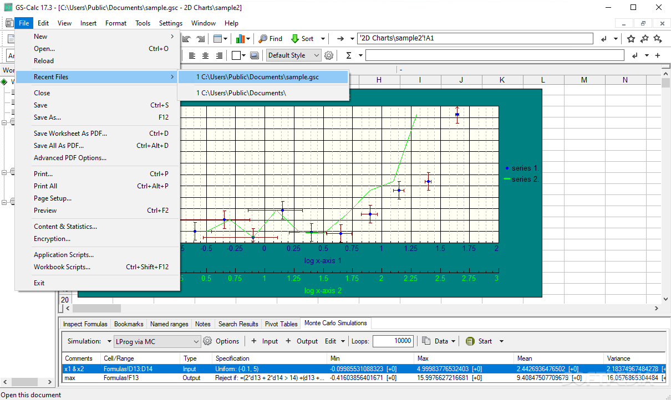Switch to Inspect Formulas tab
The image size is (671, 400).
pos(85,324)
